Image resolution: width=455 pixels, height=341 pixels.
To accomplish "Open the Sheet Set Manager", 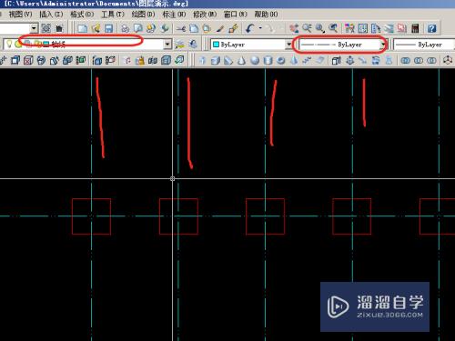I will (x=389, y=28).
